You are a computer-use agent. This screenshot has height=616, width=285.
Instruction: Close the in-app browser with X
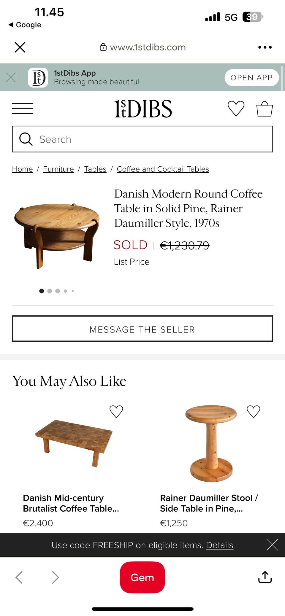[x=20, y=47]
